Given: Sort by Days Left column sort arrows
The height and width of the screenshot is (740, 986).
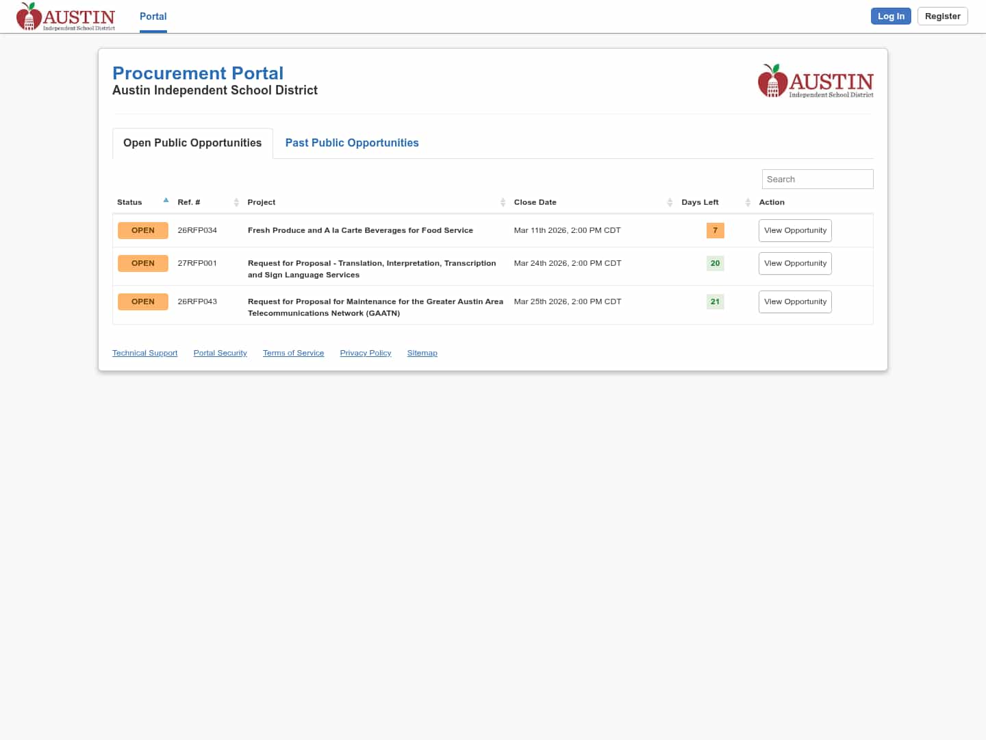Looking at the screenshot, I should click(x=748, y=202).
